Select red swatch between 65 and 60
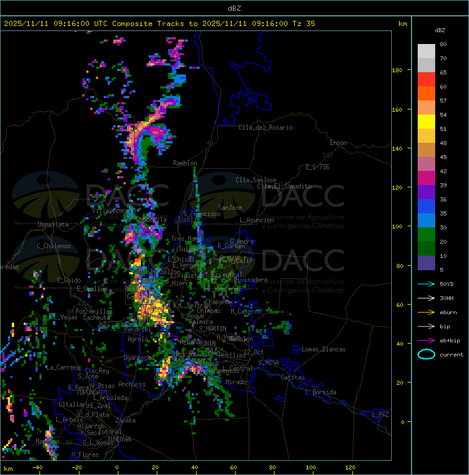The width and height of the screenshot is (469, 475). click(x=426, y=80)
